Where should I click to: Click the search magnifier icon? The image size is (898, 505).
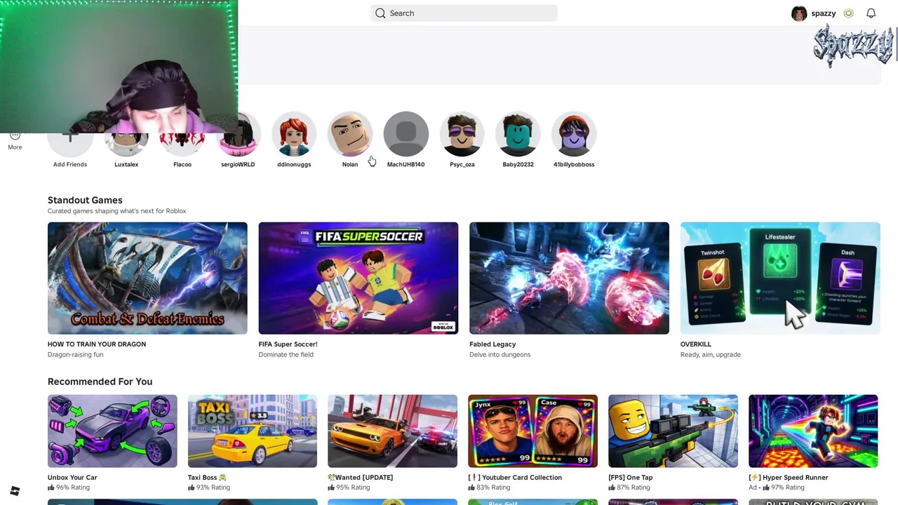(380, 13)
